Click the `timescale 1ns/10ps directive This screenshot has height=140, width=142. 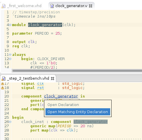[34, 16]
